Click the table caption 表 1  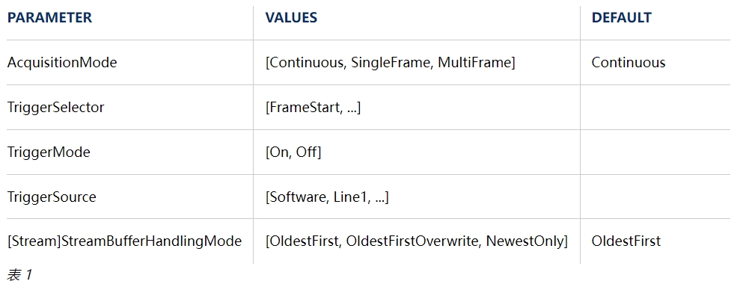19,274
